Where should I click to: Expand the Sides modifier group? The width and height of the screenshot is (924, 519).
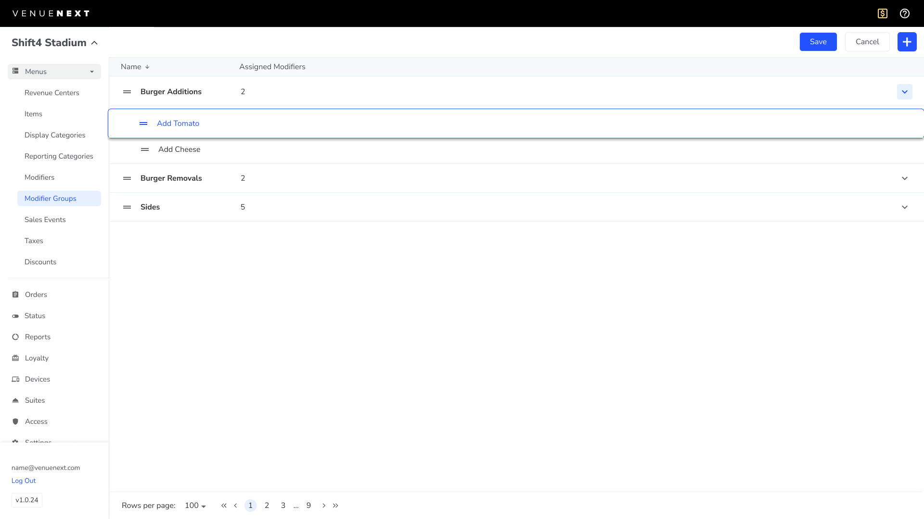tap(904, 207)
